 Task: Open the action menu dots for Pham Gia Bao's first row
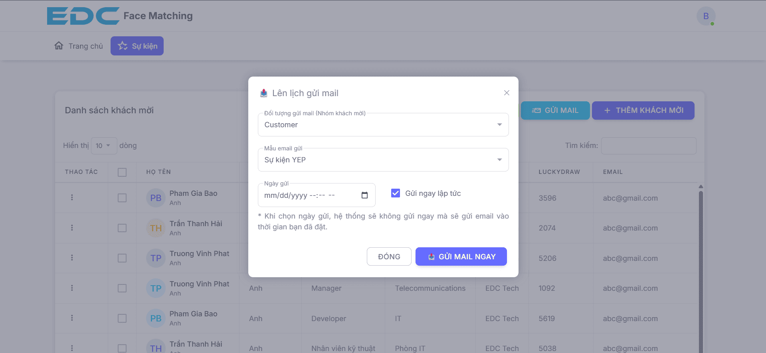[x=72, y=197]
